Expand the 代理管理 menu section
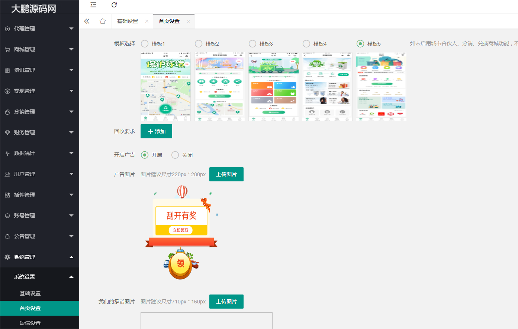The image size is (518, 329). click(x=39, y=29)
